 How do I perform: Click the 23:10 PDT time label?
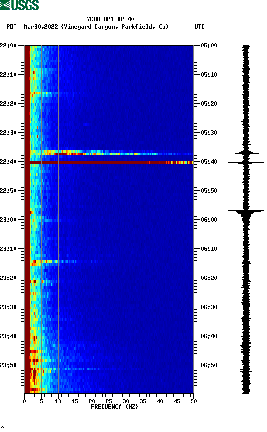[8, 249]
